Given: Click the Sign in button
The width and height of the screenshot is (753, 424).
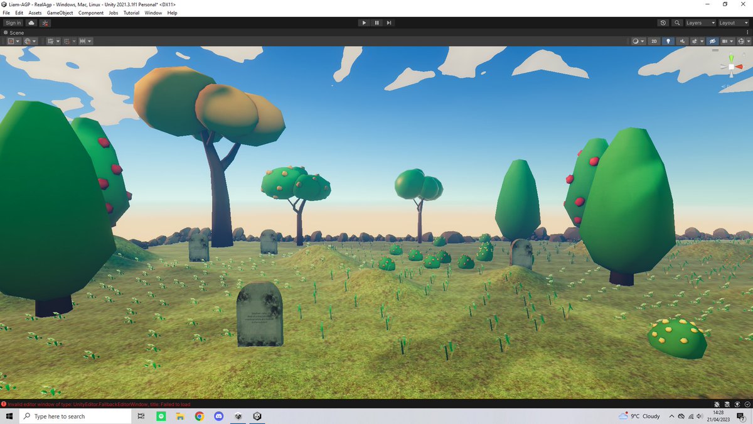Looking at the screenshot, I should pos(13,23).
